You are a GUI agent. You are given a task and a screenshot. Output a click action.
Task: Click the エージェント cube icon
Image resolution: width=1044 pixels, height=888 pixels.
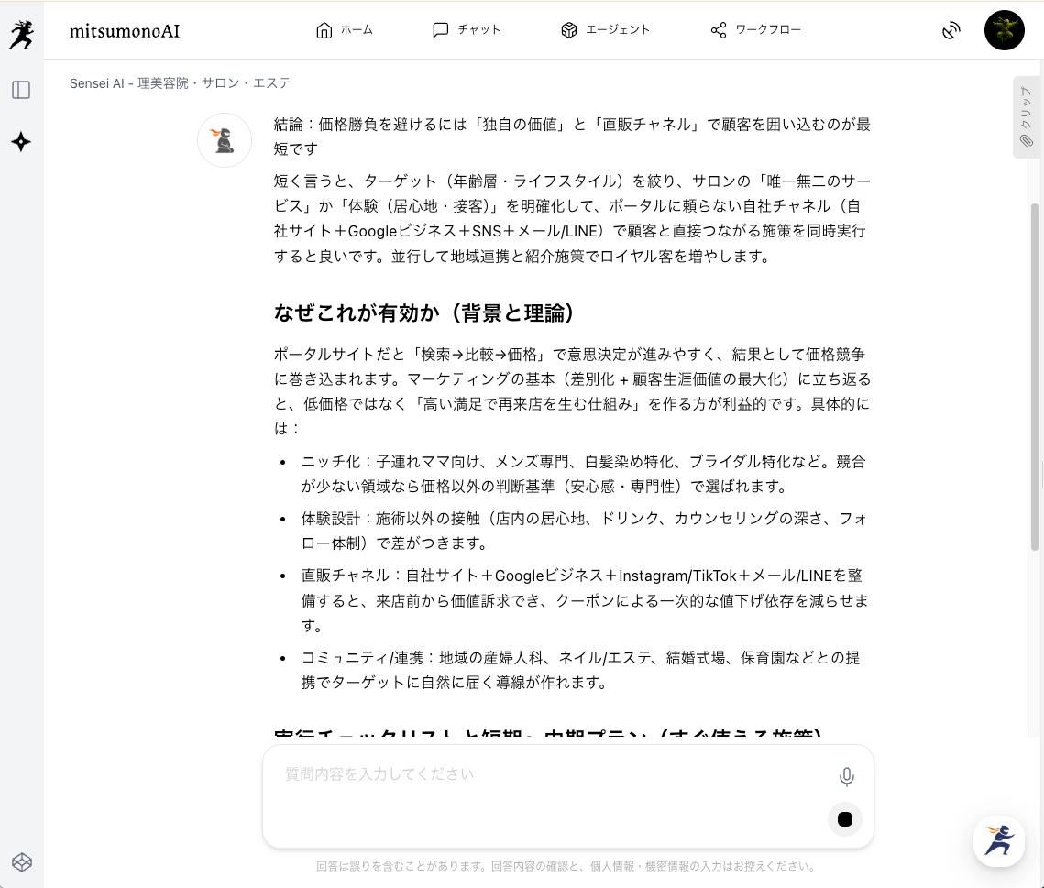pos(569,30)
